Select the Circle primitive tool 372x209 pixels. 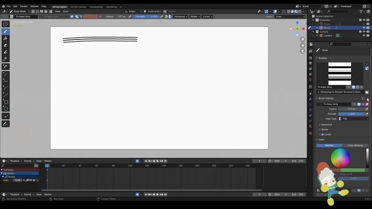point(5,109)
